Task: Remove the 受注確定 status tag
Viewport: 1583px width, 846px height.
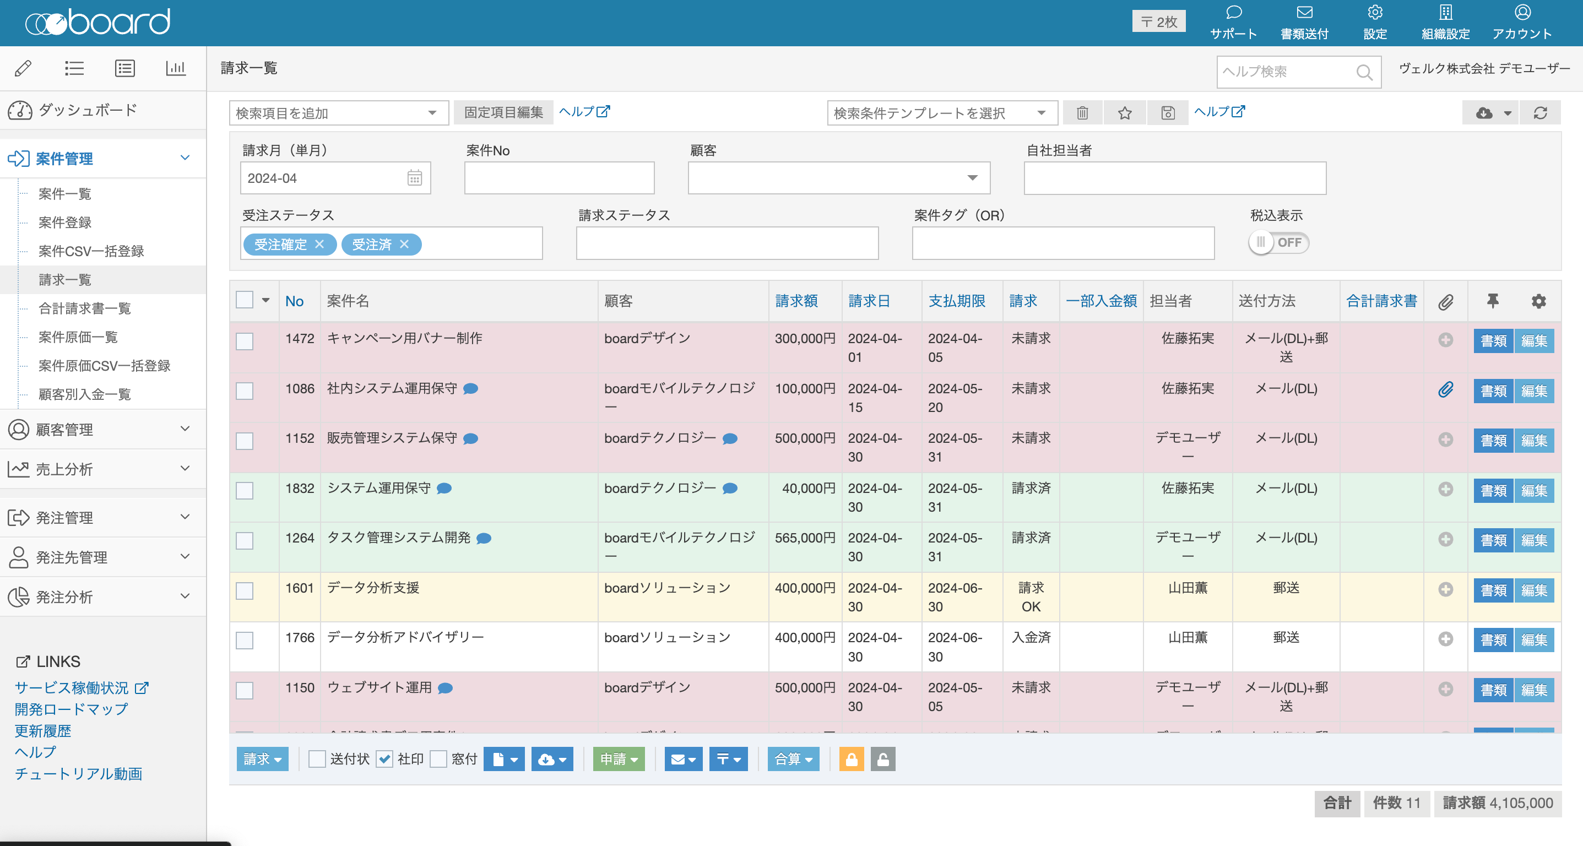Action: coord(319,245)
